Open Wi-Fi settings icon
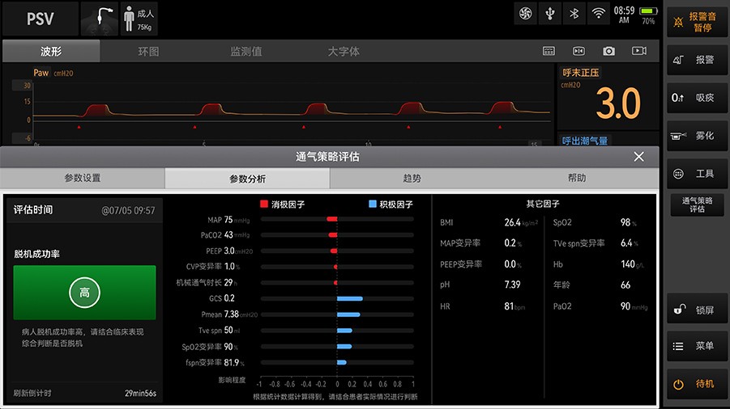730x409 pixels. coord(599,14)
